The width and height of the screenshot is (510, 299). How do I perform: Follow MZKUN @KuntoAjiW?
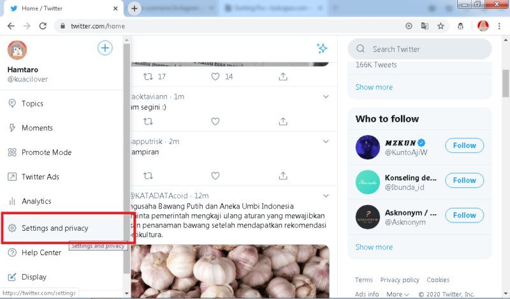click(465, 145)
